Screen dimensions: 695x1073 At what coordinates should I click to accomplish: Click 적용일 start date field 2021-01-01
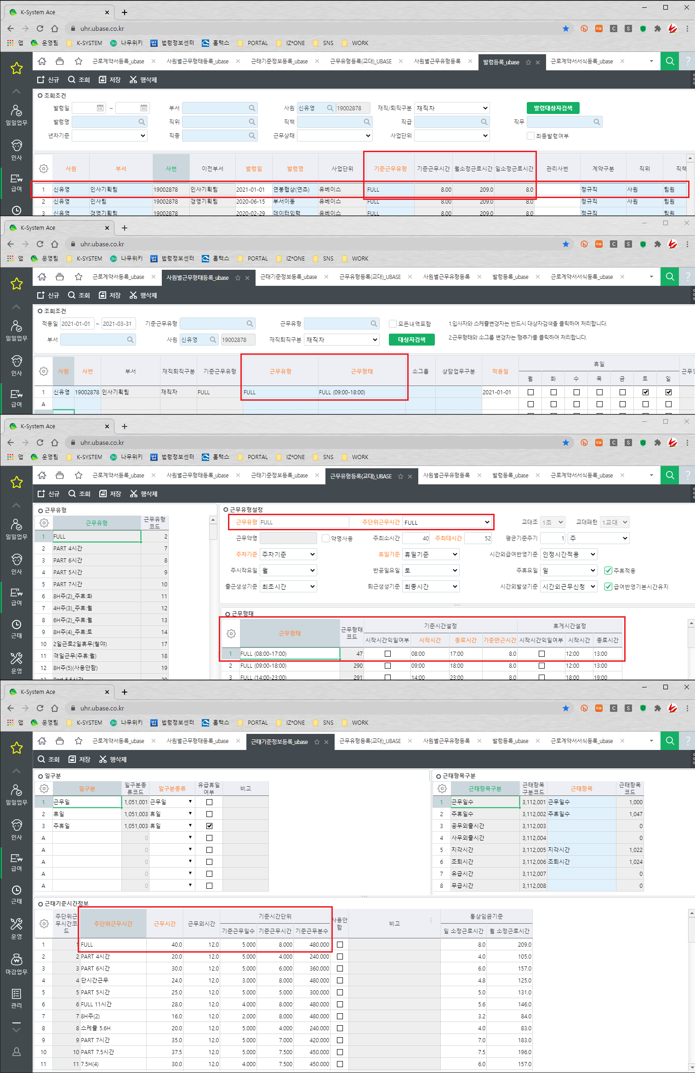(76, 324)
